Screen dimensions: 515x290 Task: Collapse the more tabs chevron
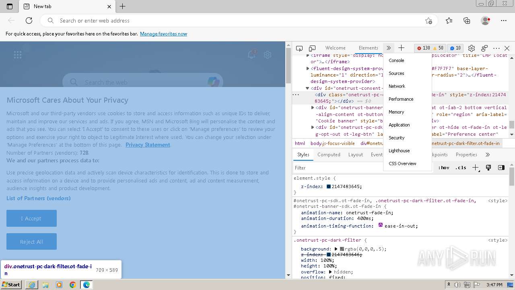point(389,48)
